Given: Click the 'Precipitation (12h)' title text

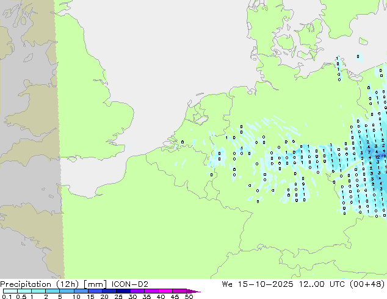Looking at the screenshot, I should pos(40,284).
